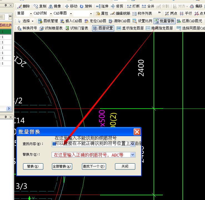Open the 选择 tool dropdown arrow
205x200 pixels.
tap(33, 21)
